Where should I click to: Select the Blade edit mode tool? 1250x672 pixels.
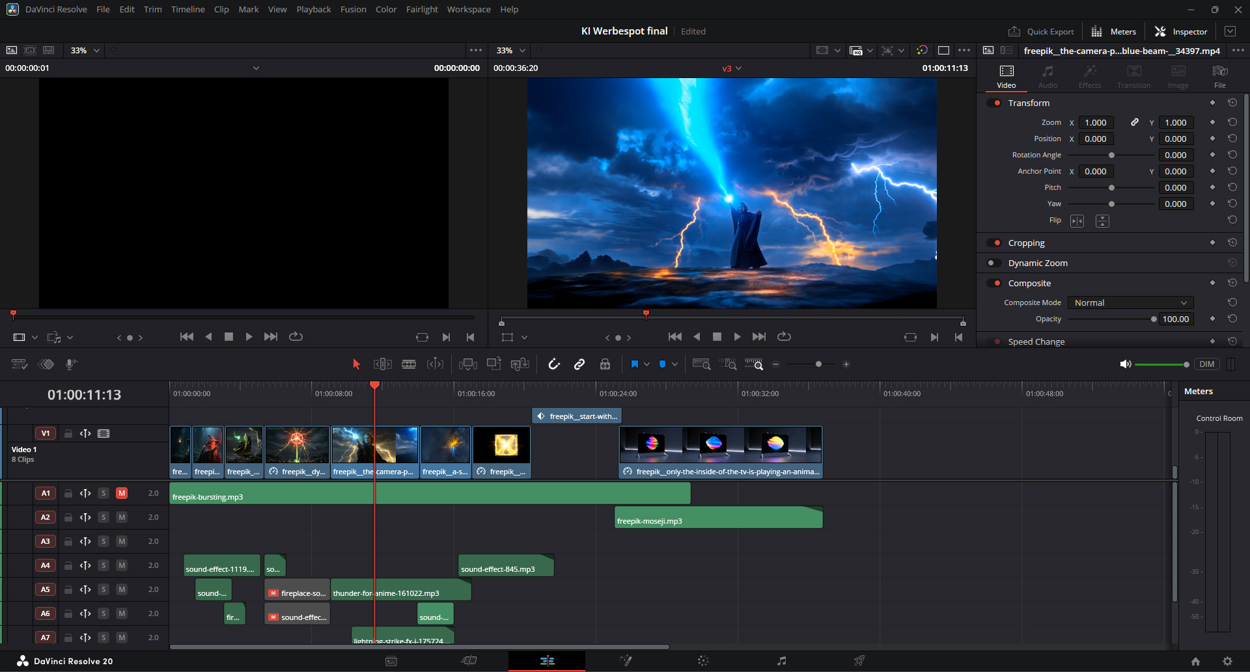pyautogui.click(x=409, y=364)
